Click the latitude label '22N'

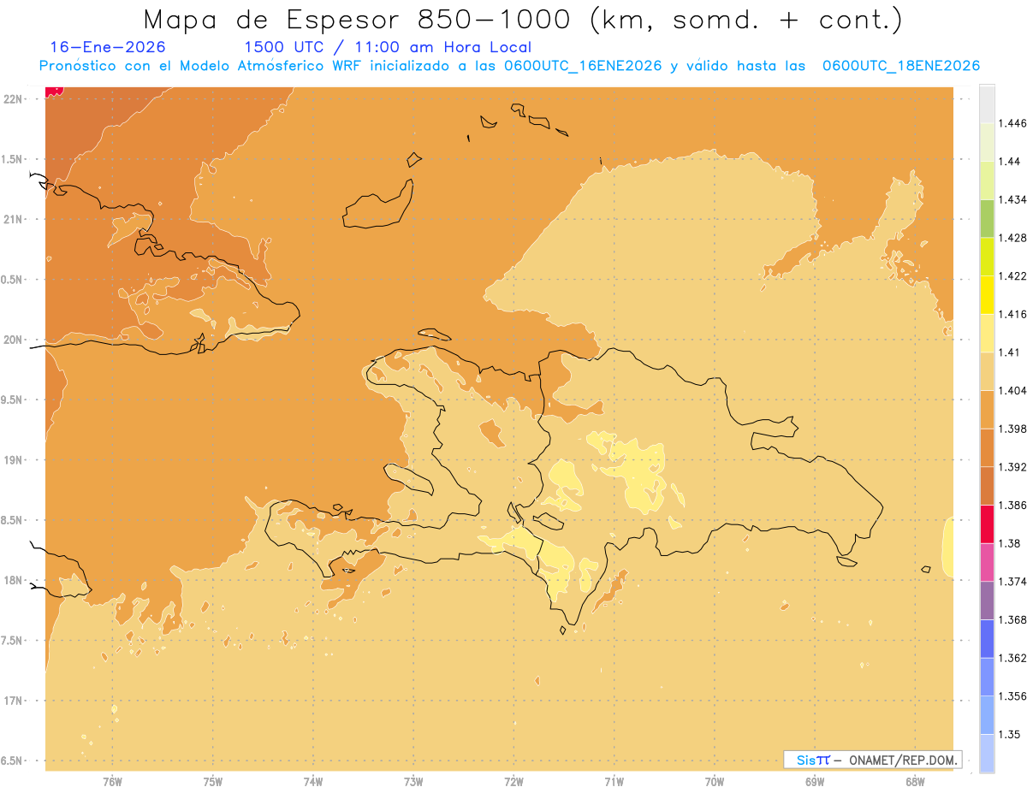point(14,99)
